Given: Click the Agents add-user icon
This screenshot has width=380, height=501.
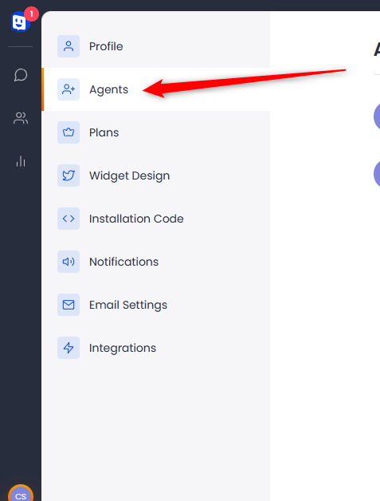Looking at the screenshot, I should pyautogui.click(x=69, y=89).
